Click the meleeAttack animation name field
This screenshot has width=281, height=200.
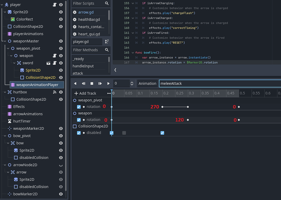(192, 83)
